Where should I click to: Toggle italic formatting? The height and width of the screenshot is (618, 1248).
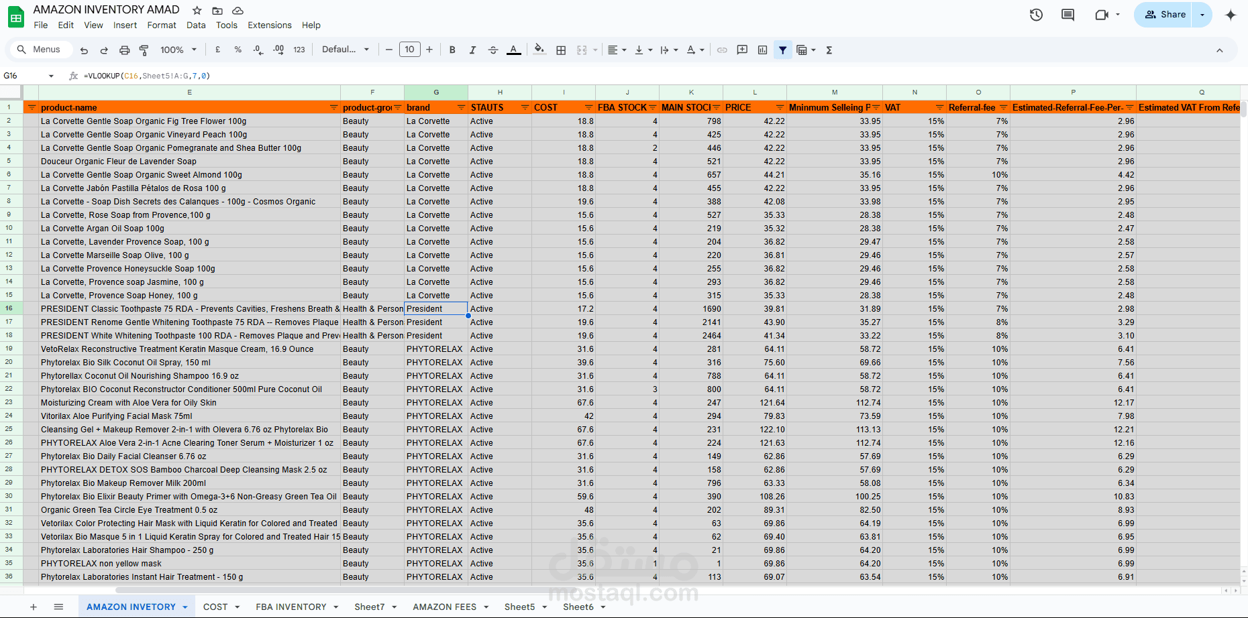[472, 50]
